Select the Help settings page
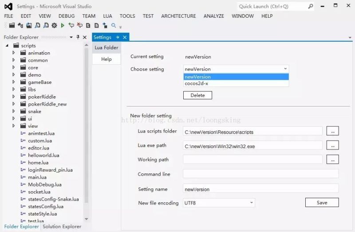355x232 pixels. coord(106,59)
